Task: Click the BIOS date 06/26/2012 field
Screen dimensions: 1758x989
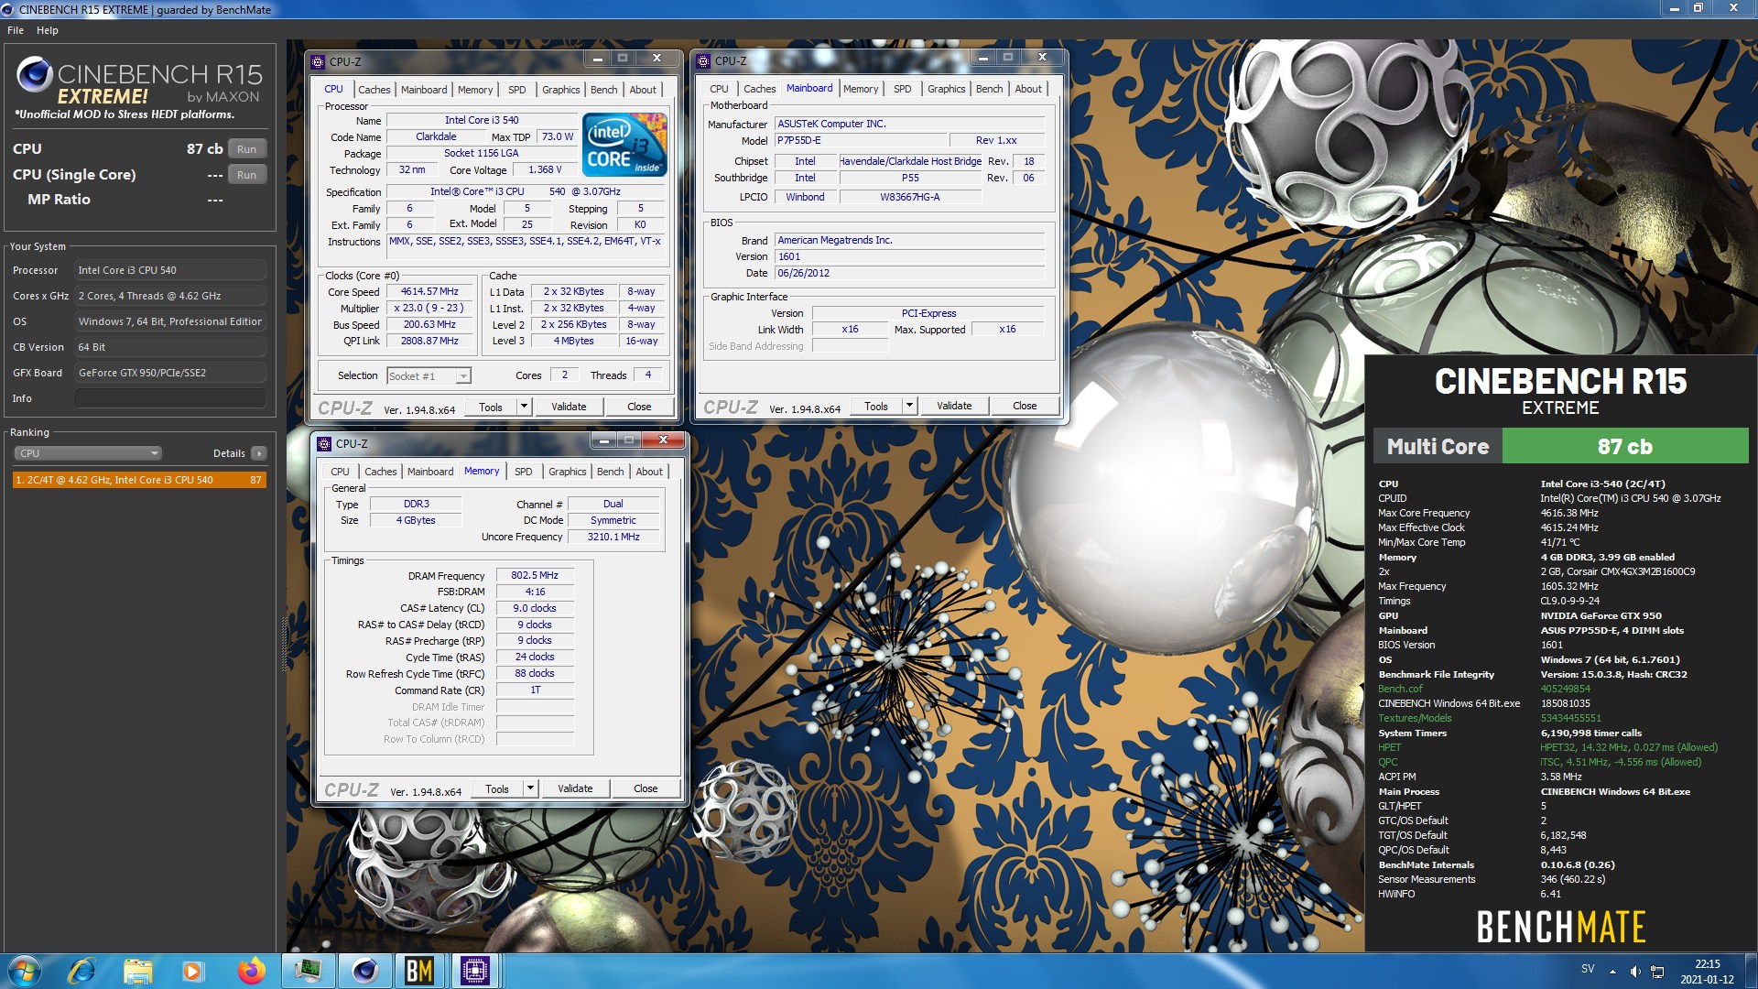Action: pyautogui.click(x=909, y=273)
